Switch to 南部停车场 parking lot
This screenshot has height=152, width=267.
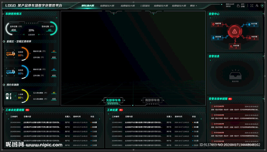(x=152, y=100)
